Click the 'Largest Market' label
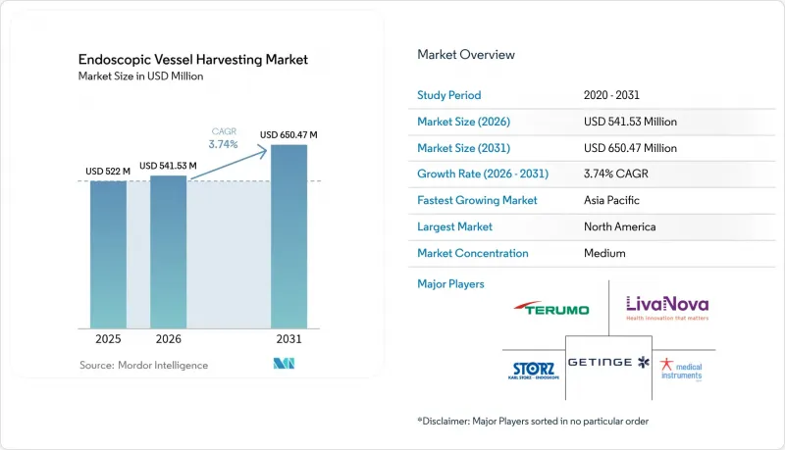 454,226
